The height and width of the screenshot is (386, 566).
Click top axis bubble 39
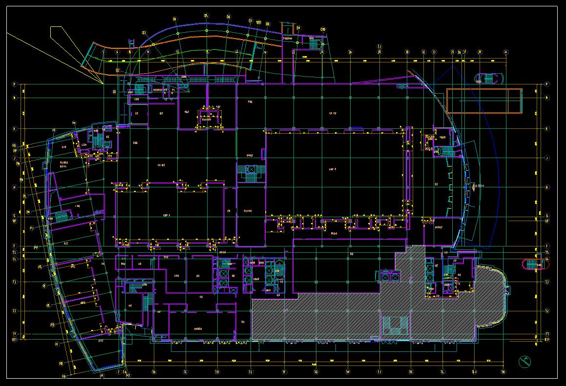480,52
